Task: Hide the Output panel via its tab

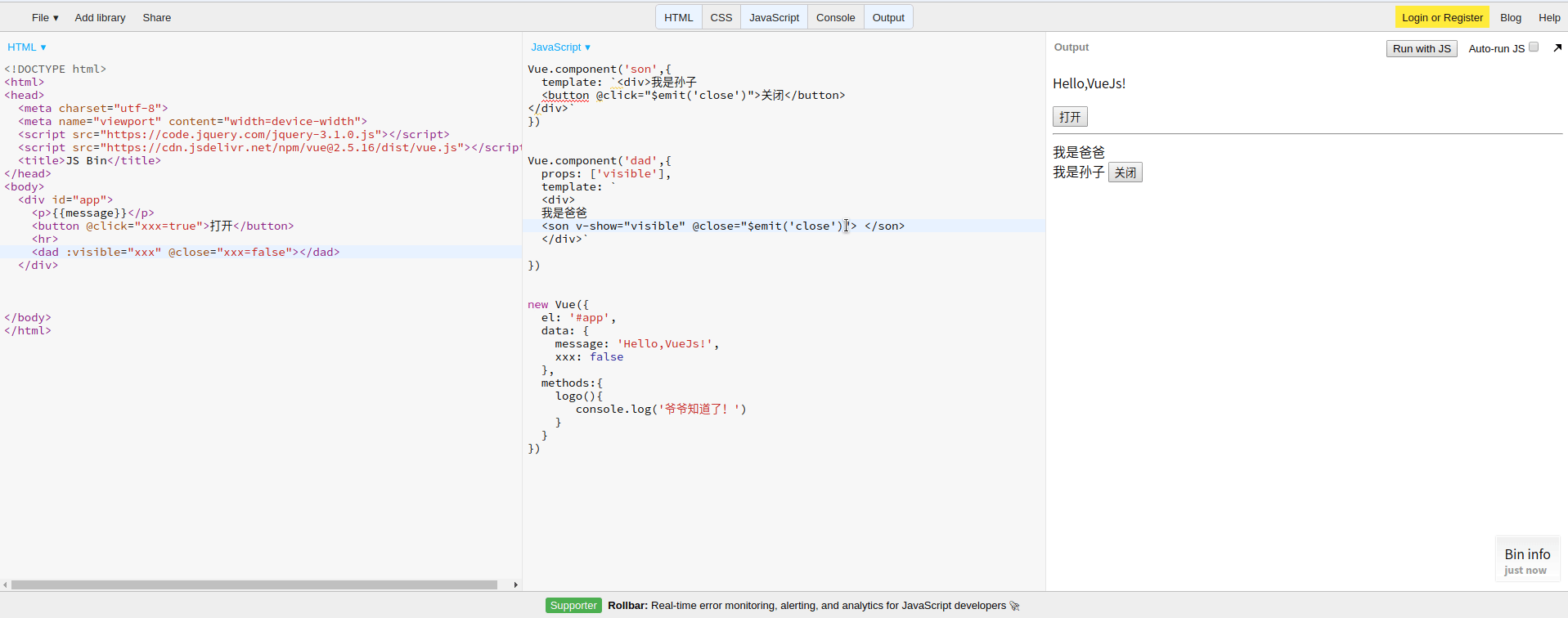Action: pyautogui.click(x=888, y=17)
